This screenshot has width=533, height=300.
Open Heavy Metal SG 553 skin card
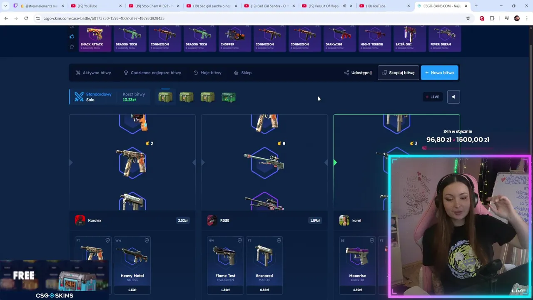coord(132,265)
